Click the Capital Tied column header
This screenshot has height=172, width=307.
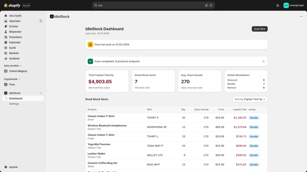click(x=239, y=110)
